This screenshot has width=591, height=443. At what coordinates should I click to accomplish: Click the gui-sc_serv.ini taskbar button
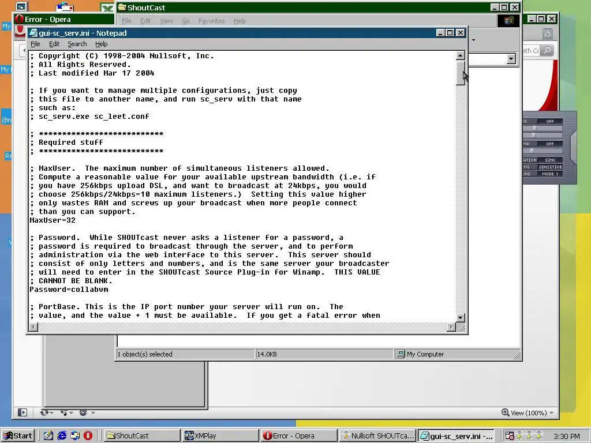(x=456, y=436)
